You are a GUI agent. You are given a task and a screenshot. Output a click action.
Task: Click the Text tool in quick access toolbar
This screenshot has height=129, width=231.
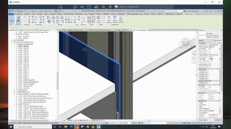pyautogui.click(x=46, y=11)
